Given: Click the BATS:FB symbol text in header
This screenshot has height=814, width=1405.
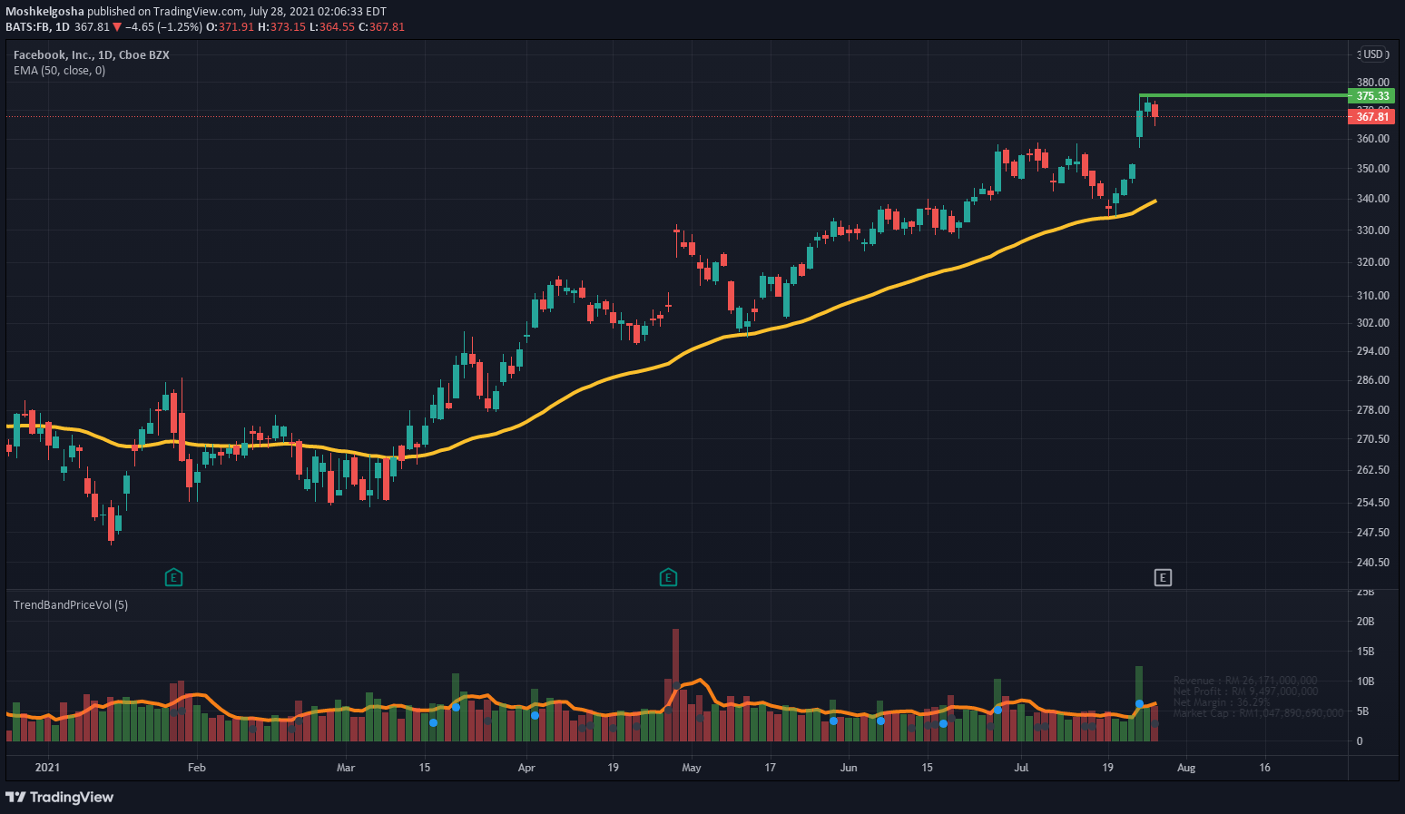Looking at the screenshot, I should (27, 26).
